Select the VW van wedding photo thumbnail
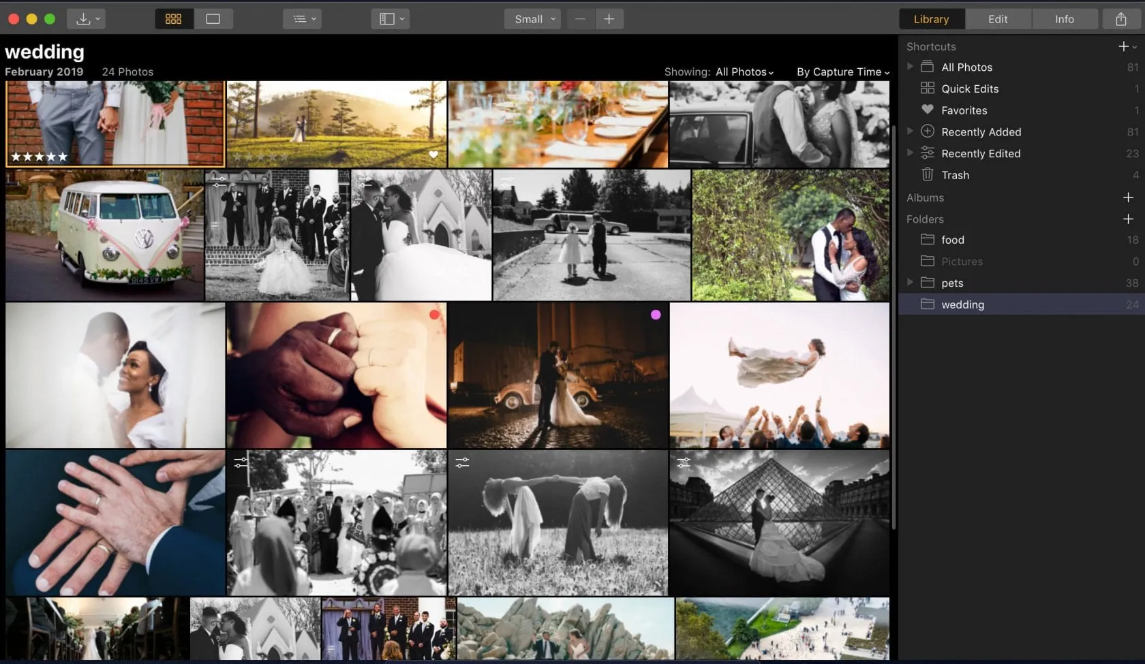1145x664 pixels. pyautogui.click(x=105, y=235)
